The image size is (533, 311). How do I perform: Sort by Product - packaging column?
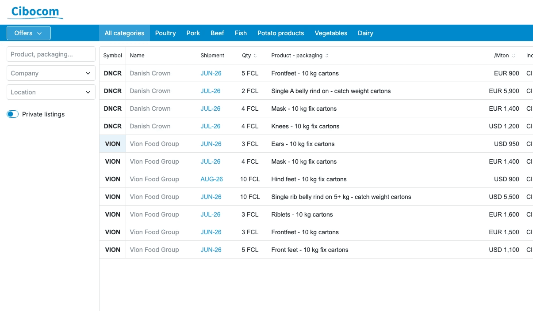click(x=300, y=56)
